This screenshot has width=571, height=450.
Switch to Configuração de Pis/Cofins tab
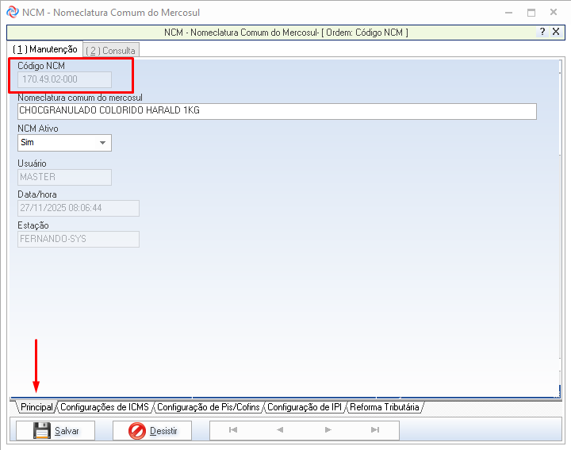point(208,407)
